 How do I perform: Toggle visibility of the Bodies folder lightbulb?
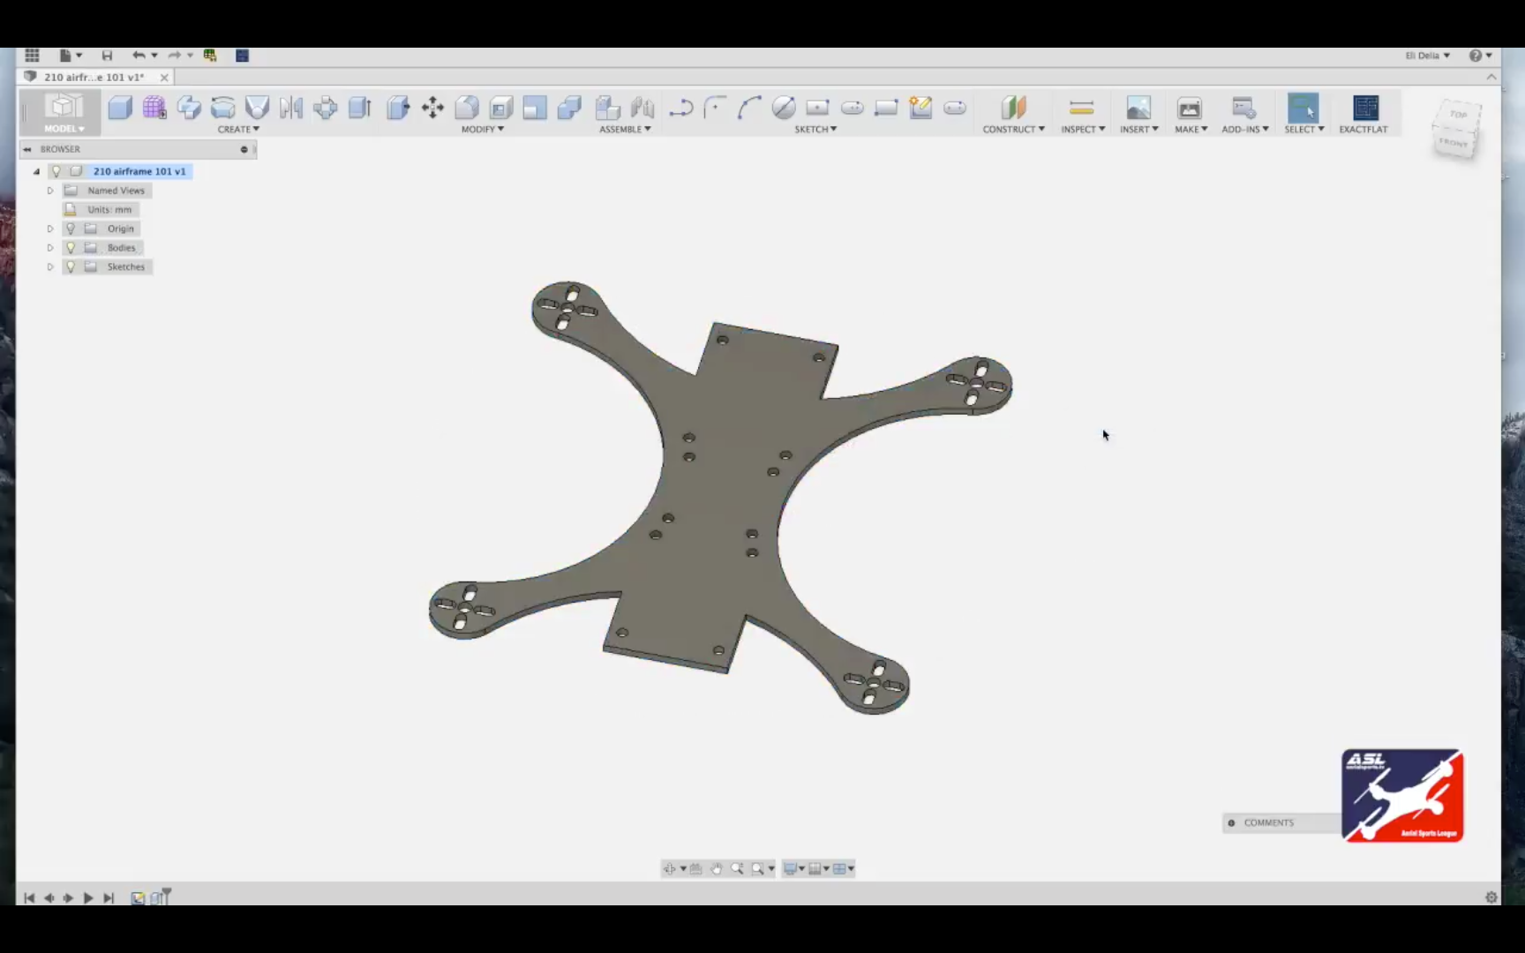pyautogui.click(x=71, y=247)
